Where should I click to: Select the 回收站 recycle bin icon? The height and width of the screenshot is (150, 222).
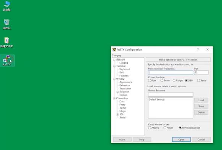click(6, 24)
